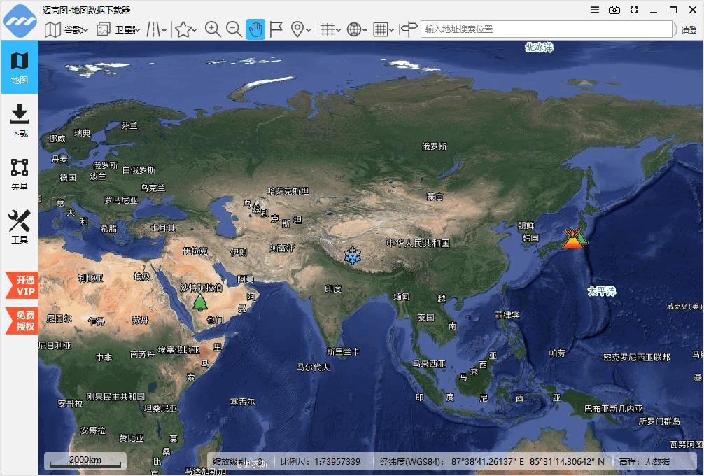Click the 开通VIP banner button

pyautogui.click(x=22, y=286)
